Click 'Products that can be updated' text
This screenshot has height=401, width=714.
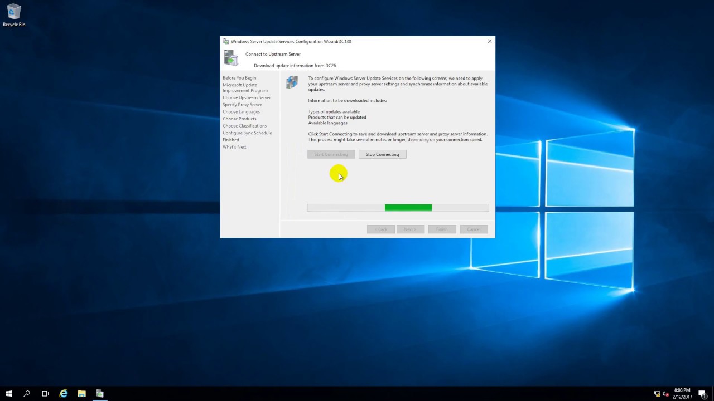pyautogui.click(x=337, y=118)
